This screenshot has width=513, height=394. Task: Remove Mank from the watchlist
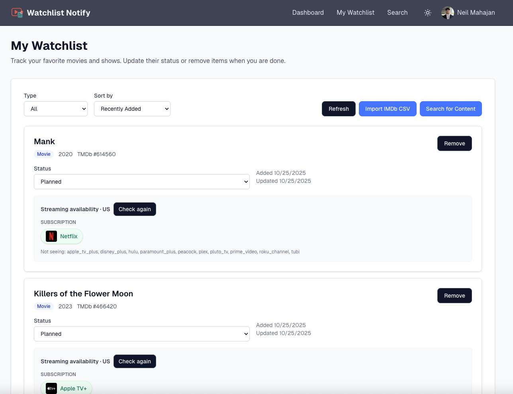[454, 143]
